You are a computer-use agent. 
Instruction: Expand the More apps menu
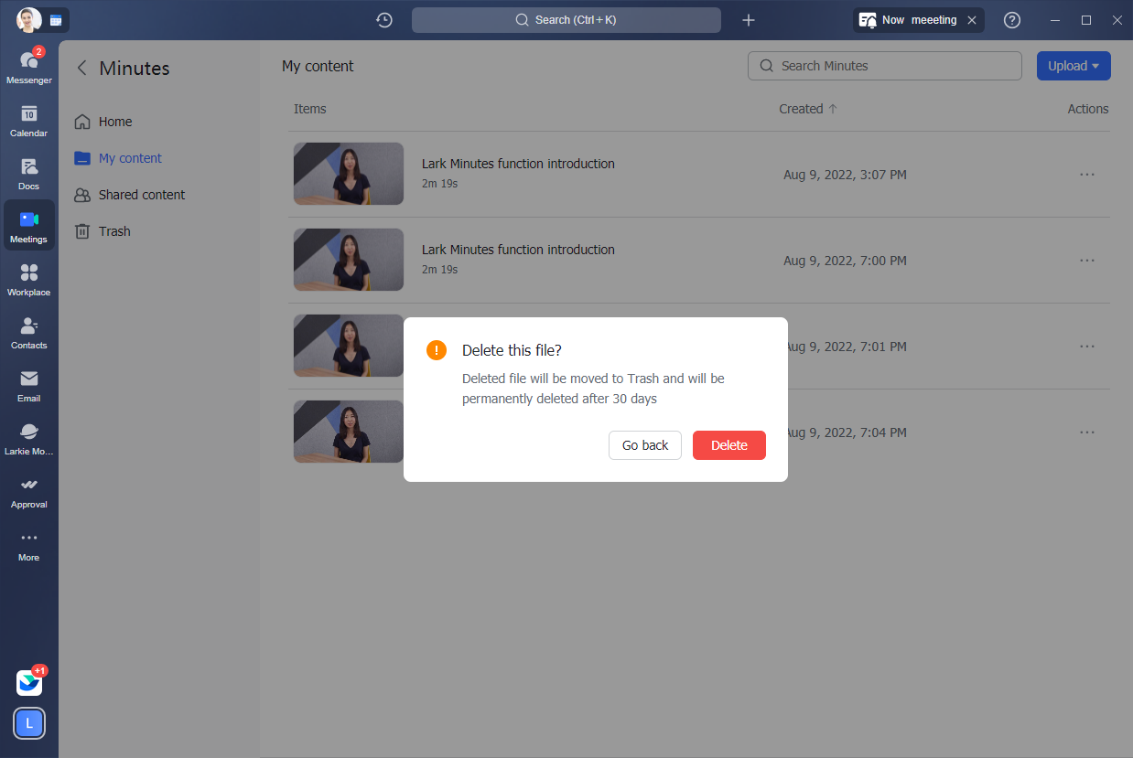point(28,543)
